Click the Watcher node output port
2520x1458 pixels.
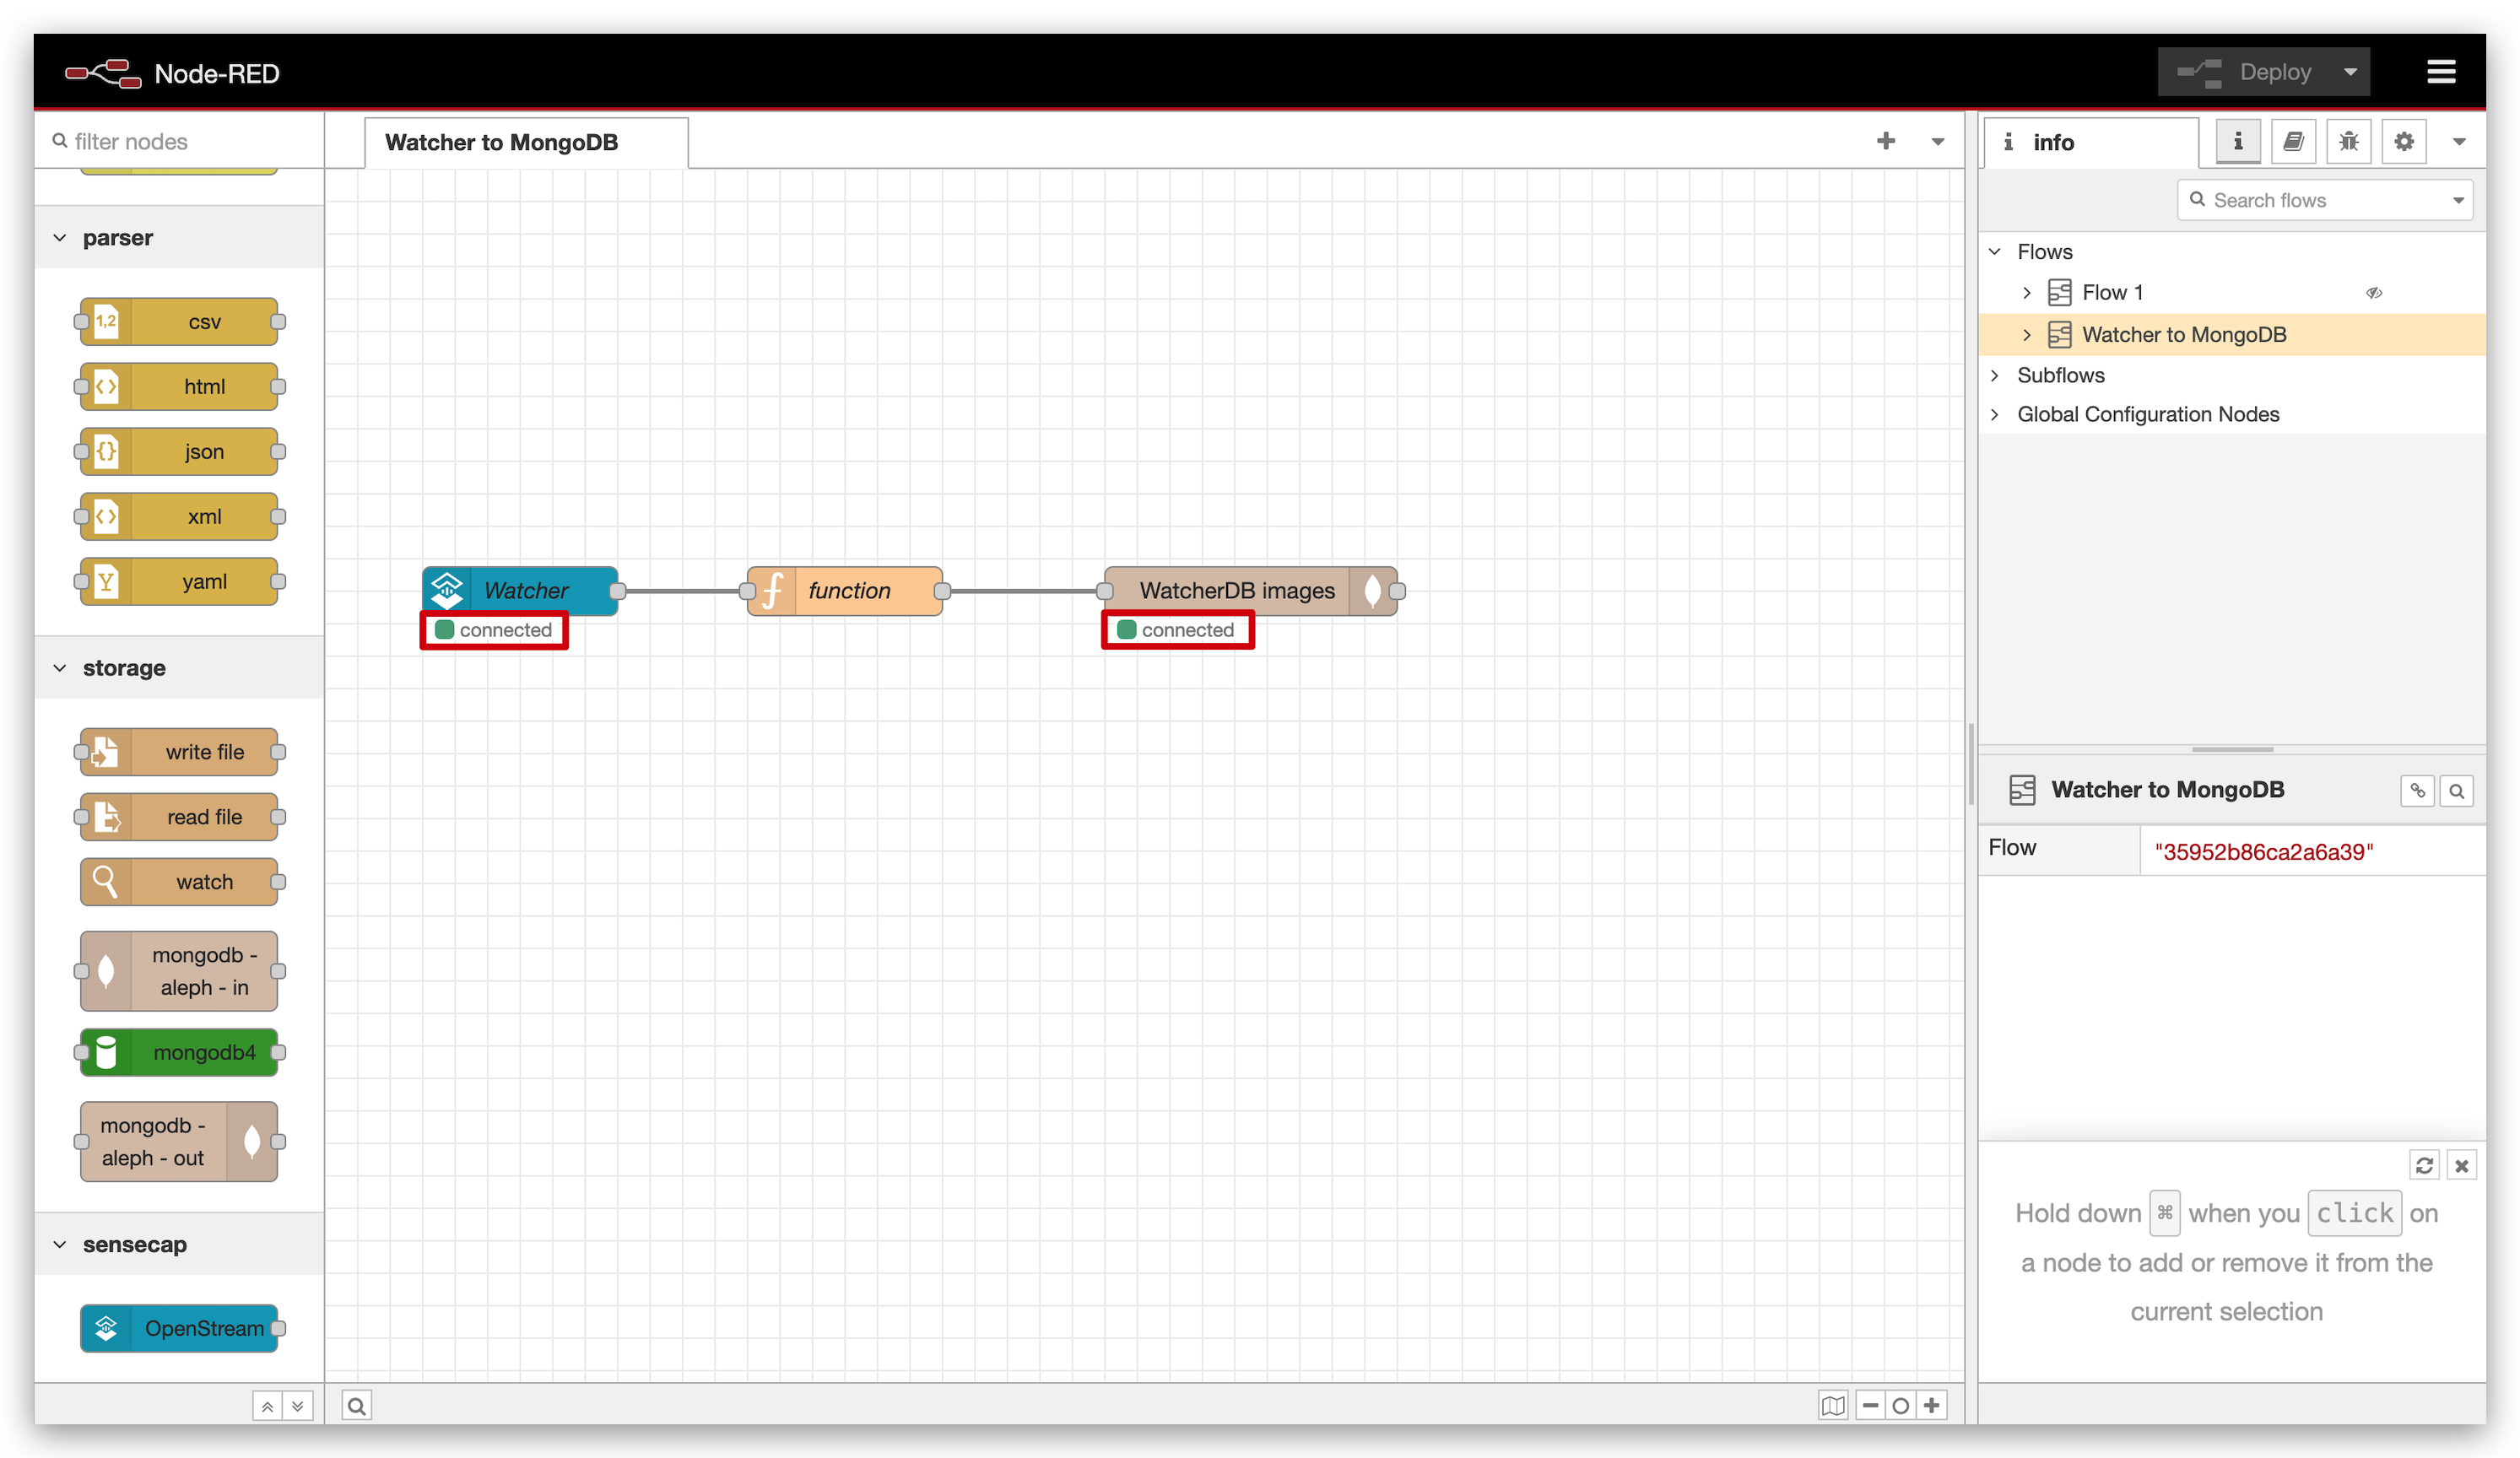[x=618, y=591]
